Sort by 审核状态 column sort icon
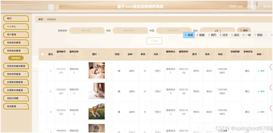The image size is (273, 133). coord(248,56)
